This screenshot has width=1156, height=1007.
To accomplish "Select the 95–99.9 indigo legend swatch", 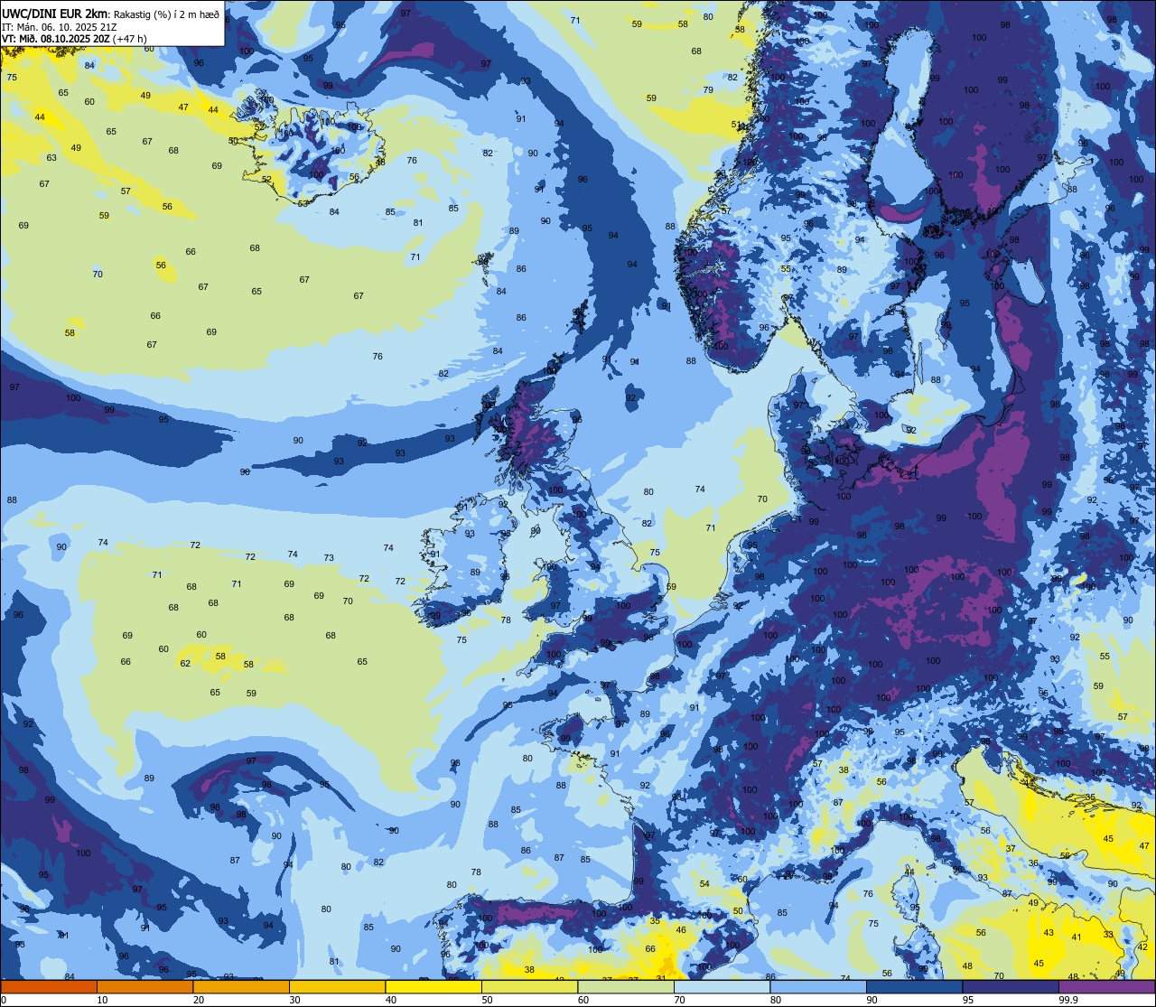I will pyautogui.click(x=1011, y=986).
